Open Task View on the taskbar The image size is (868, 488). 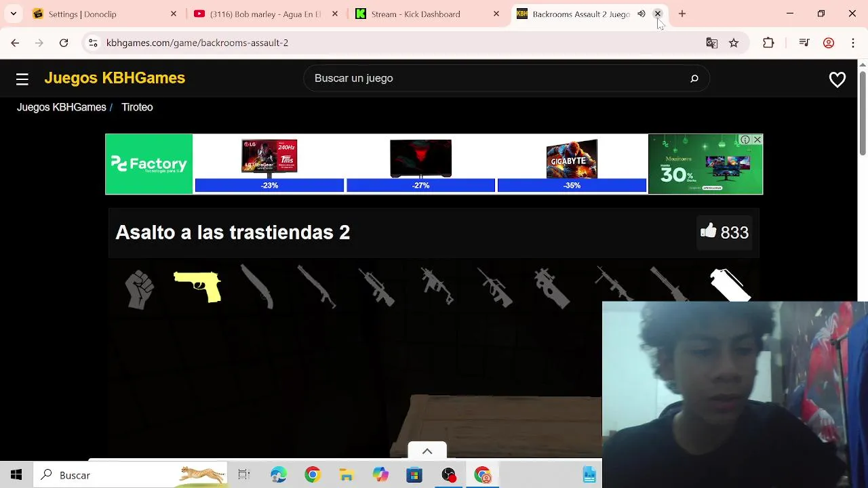tap(244, 475)
